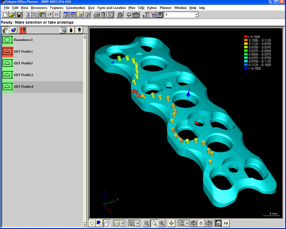
Task: Click the Fit view button
Action: pos(226,223)
